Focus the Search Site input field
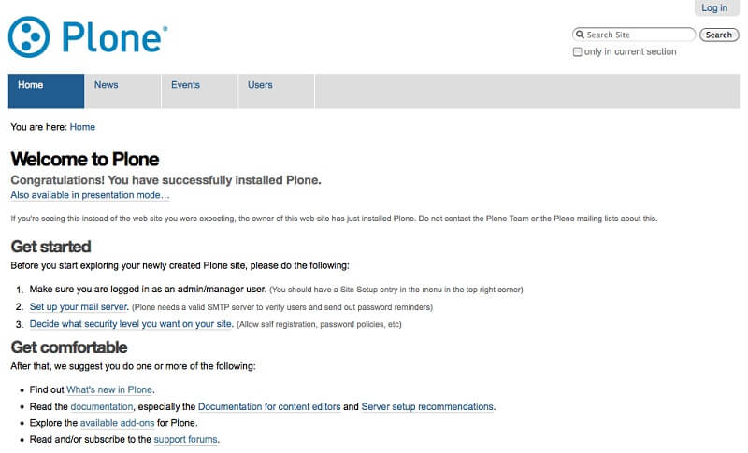The width and height of the screenshot is (748, 453). (634, 35)
